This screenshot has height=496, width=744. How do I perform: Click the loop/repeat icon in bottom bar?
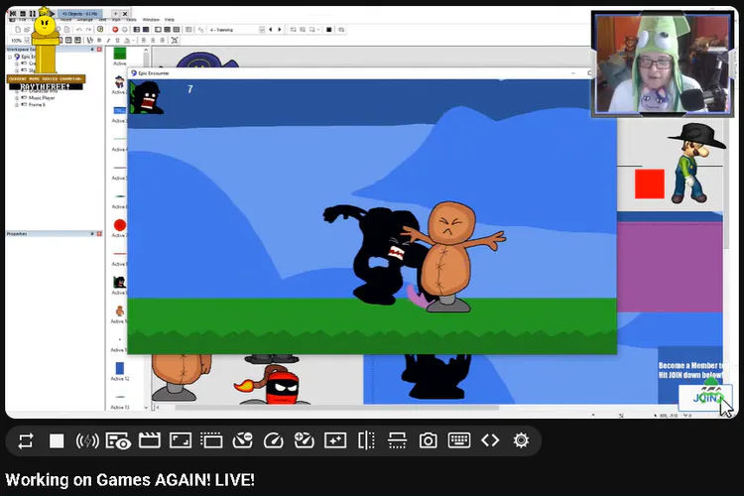pos(25,440)
